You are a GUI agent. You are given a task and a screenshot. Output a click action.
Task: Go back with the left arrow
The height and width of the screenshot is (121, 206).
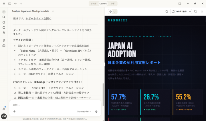pyautogui.click(x=15, y=3)
